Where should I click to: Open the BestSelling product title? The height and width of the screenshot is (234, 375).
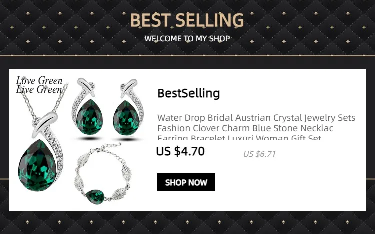click(x=188, y=93)
